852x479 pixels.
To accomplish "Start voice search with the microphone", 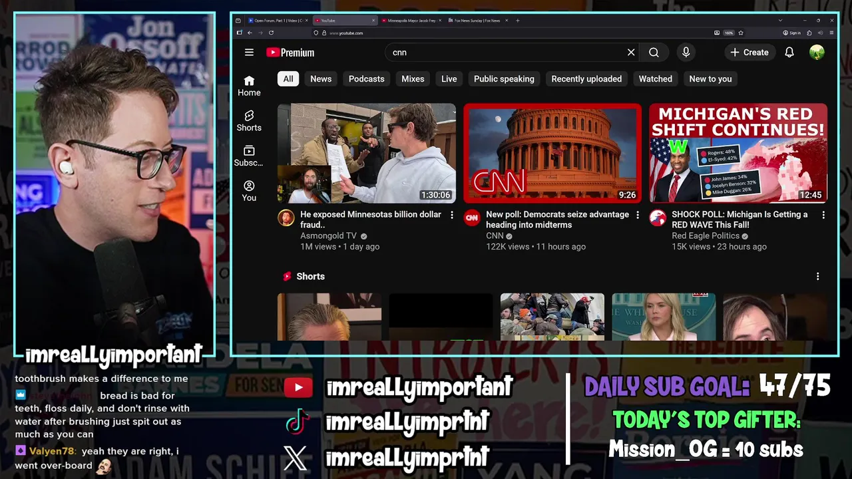I will point(686,53).
